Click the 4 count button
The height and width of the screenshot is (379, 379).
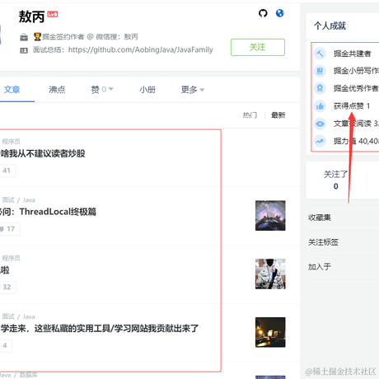pos(6,345)
